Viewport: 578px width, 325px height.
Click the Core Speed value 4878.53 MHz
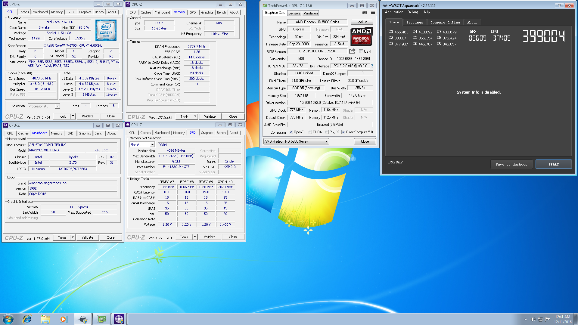coord(42,78)
